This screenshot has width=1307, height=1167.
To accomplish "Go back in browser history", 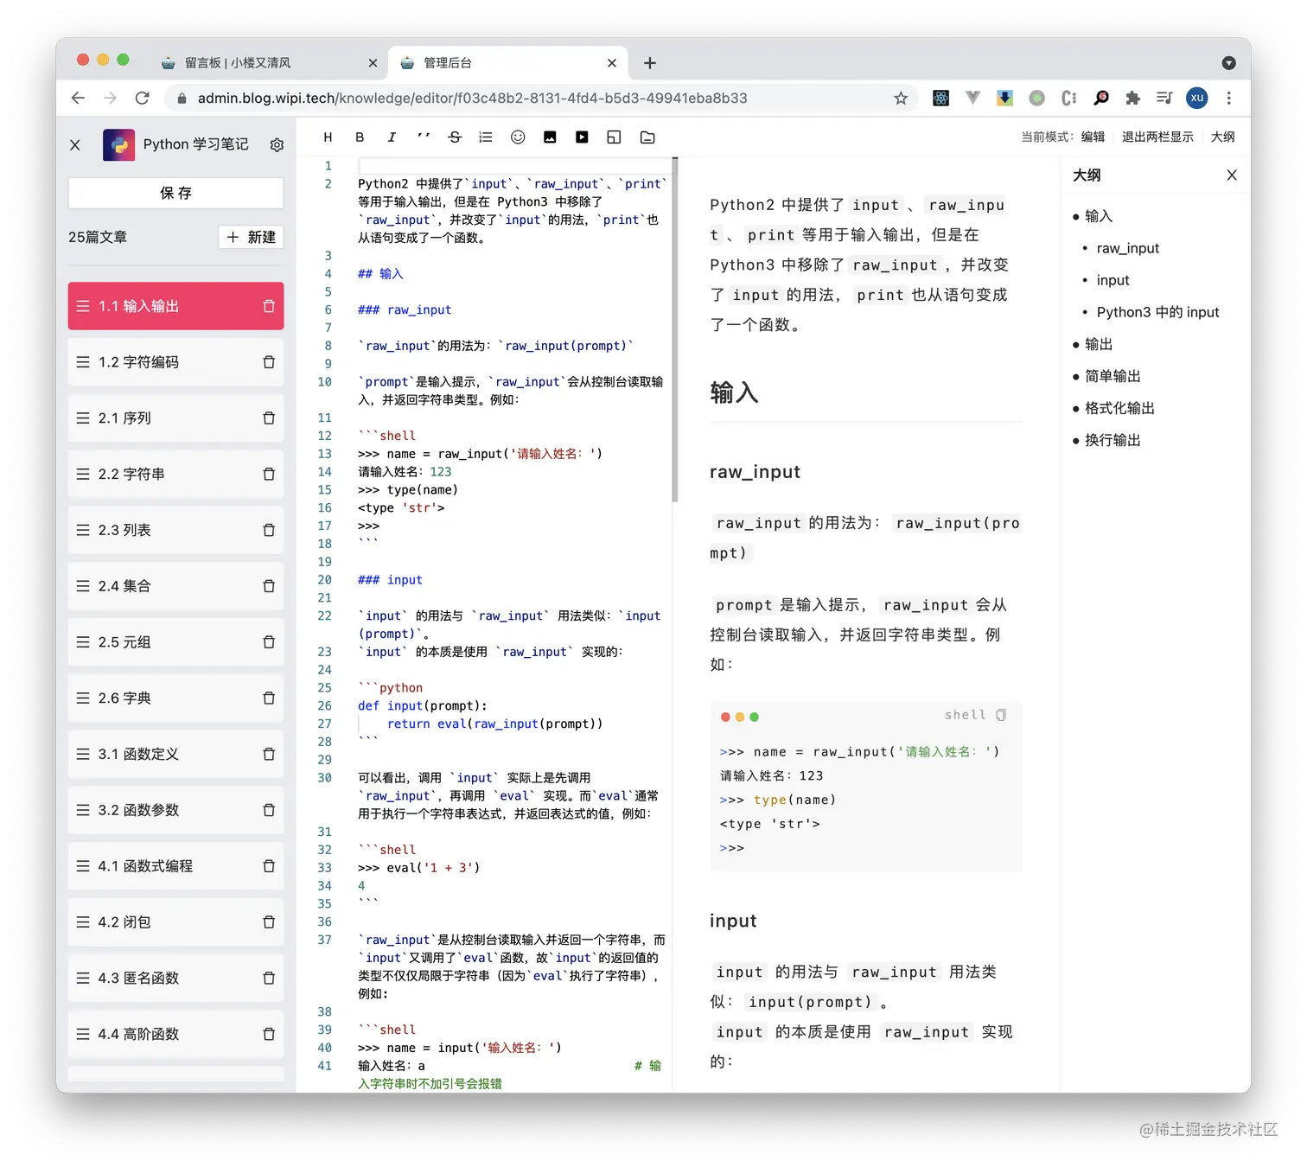I will [78, 98].
